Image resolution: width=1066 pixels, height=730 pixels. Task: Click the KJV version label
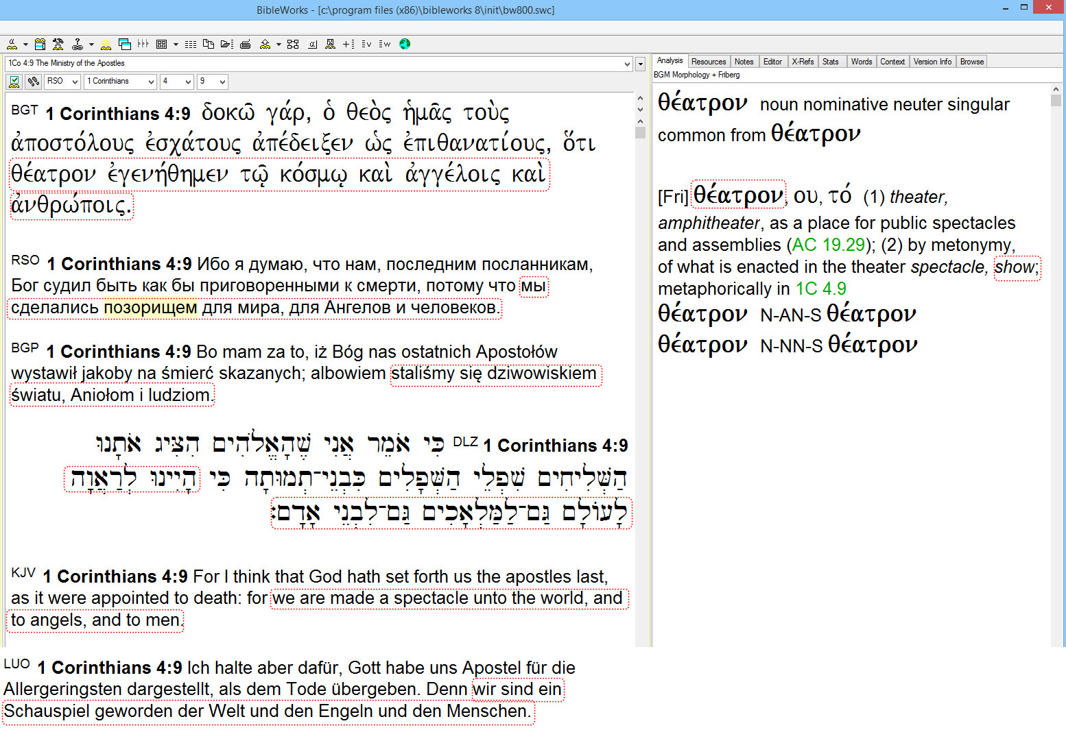point(23,572)
